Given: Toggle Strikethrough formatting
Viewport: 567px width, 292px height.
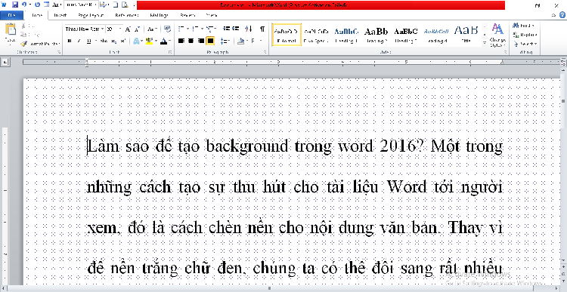Looking at the screenshot, I should (104, 41).
